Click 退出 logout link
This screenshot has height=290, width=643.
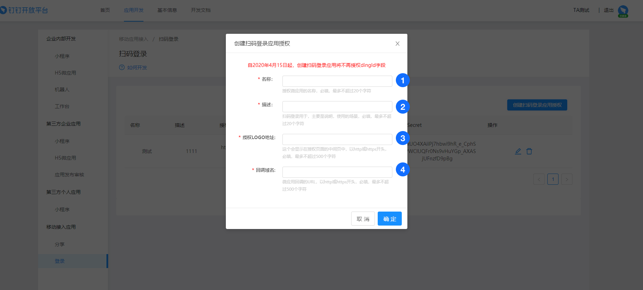(608, 10)
